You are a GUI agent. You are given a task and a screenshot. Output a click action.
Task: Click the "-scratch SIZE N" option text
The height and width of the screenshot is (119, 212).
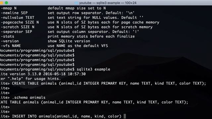(x=18, y=27)
